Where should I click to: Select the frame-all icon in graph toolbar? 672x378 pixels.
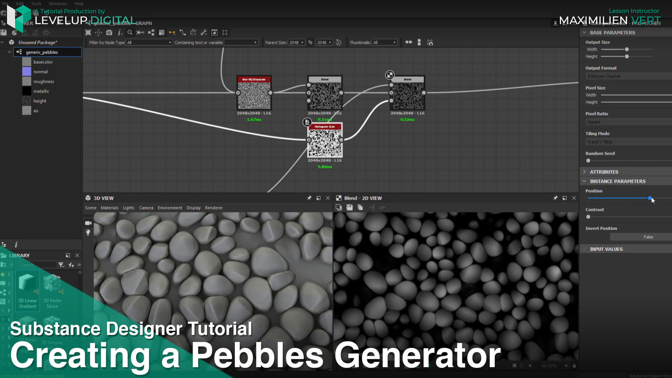pos(88,32)
